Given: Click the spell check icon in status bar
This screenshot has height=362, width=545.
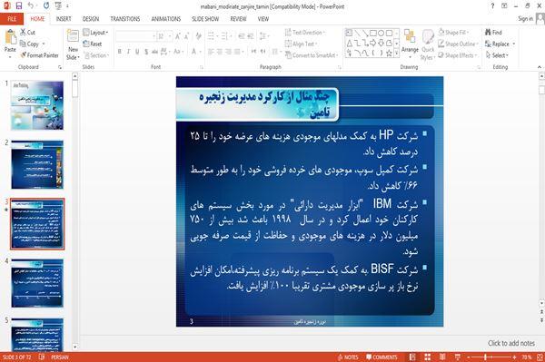Looking at the screenshot, I should pyautogui.click(x=42, y=357).
